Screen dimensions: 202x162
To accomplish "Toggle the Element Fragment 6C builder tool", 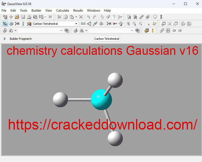I will coord(5,24).
